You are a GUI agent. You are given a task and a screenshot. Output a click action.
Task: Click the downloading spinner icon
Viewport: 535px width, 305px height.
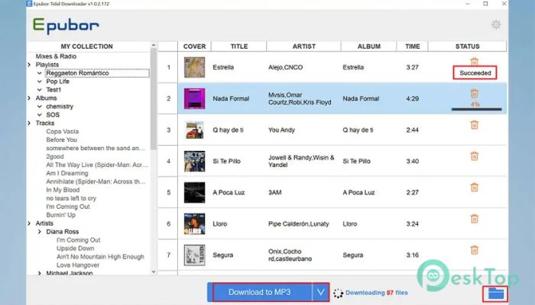[338, 293]
